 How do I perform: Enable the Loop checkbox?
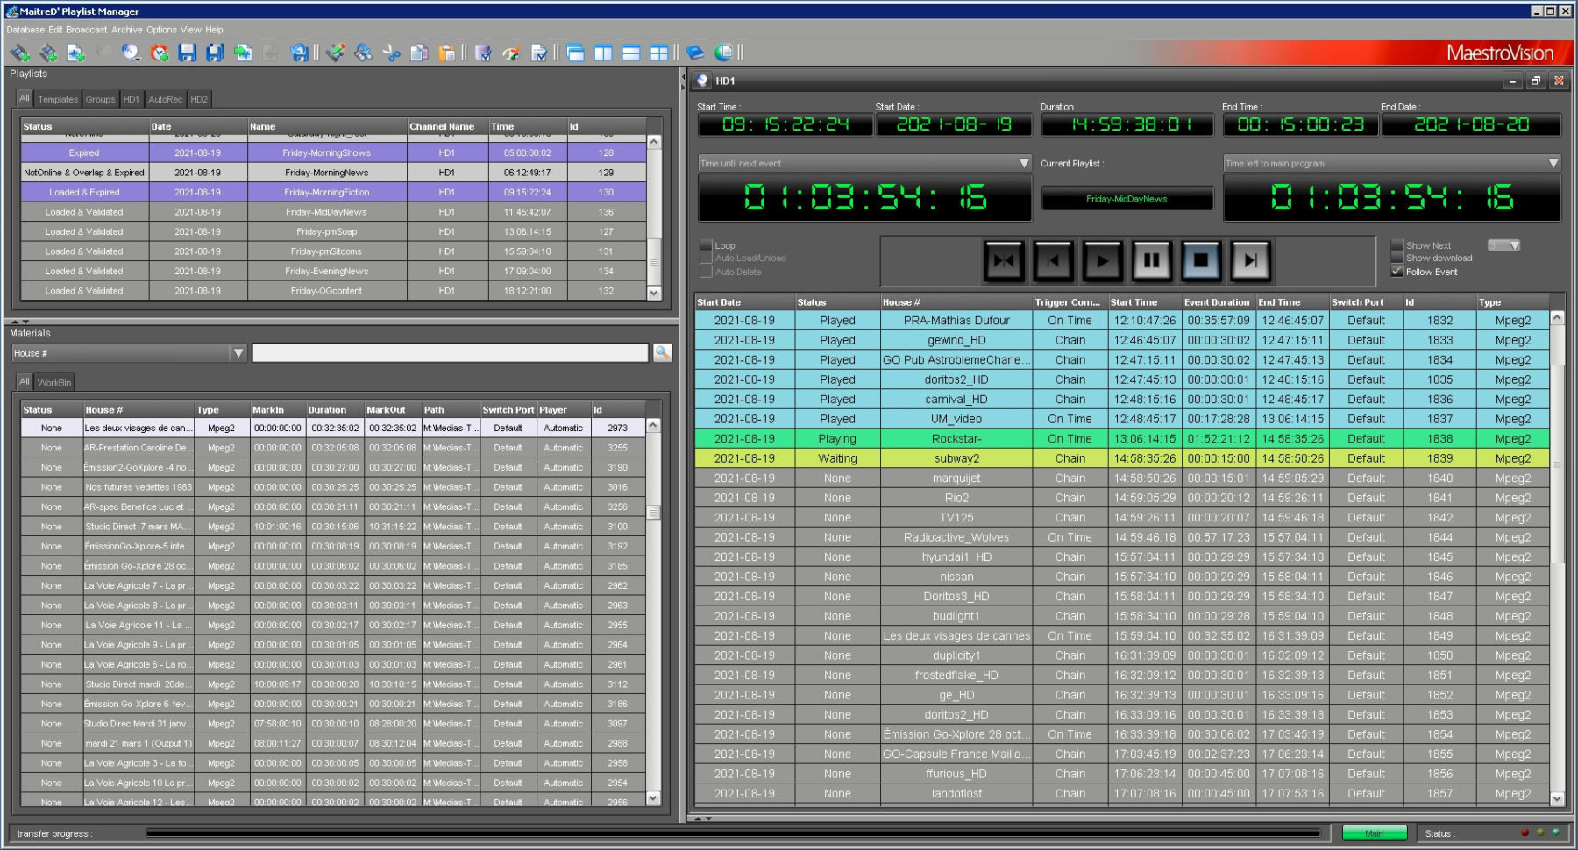[705, 245]
